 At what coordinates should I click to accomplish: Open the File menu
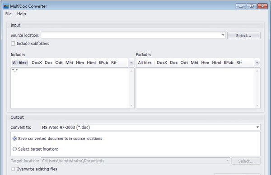tap(8, 14)
